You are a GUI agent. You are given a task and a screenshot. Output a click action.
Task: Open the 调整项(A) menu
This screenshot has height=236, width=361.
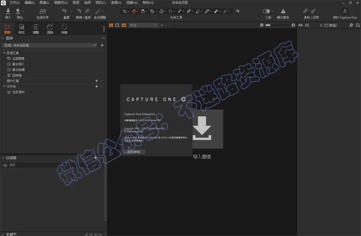(x=61, y=3)
